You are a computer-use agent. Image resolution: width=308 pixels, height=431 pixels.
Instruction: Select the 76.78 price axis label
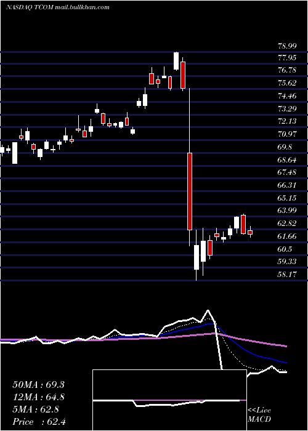288,70
